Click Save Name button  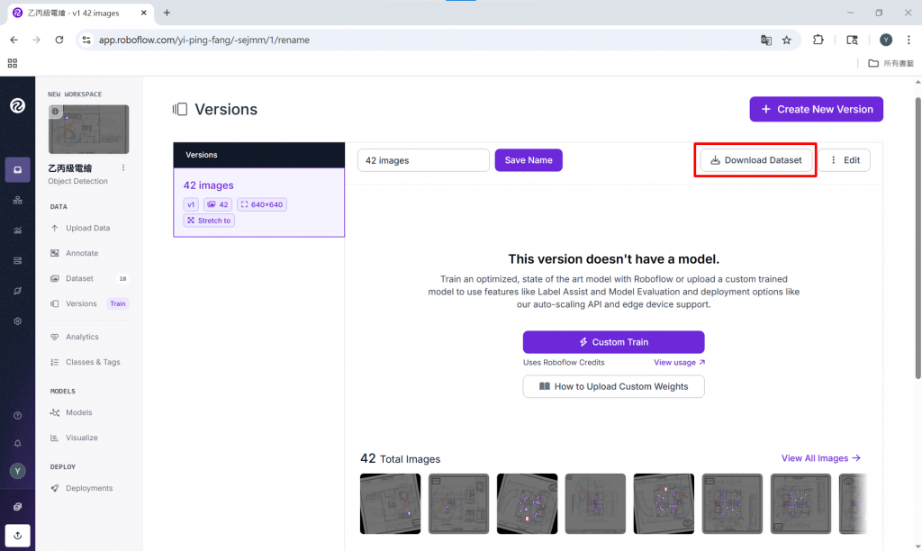coord(529,160)
